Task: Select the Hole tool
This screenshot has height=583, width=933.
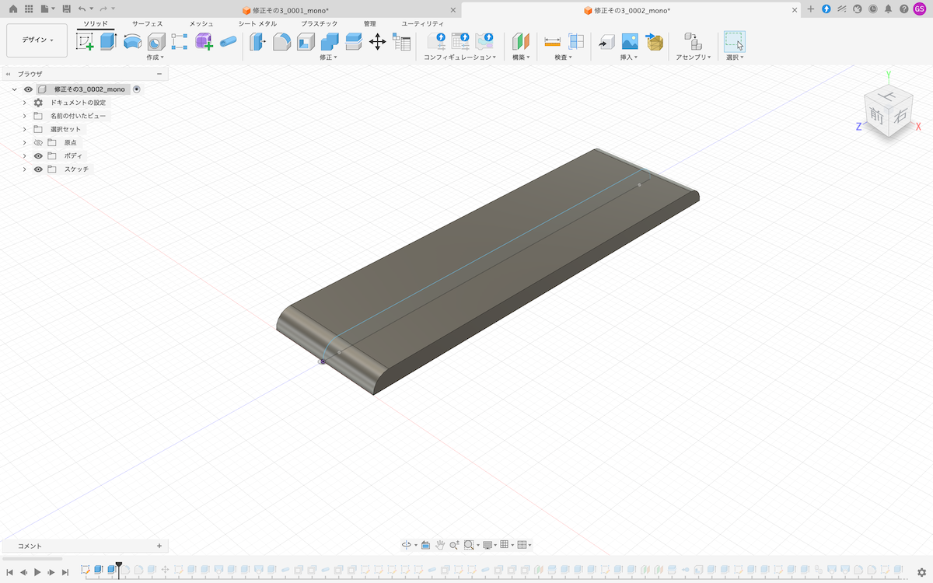Action: (156, 42)
